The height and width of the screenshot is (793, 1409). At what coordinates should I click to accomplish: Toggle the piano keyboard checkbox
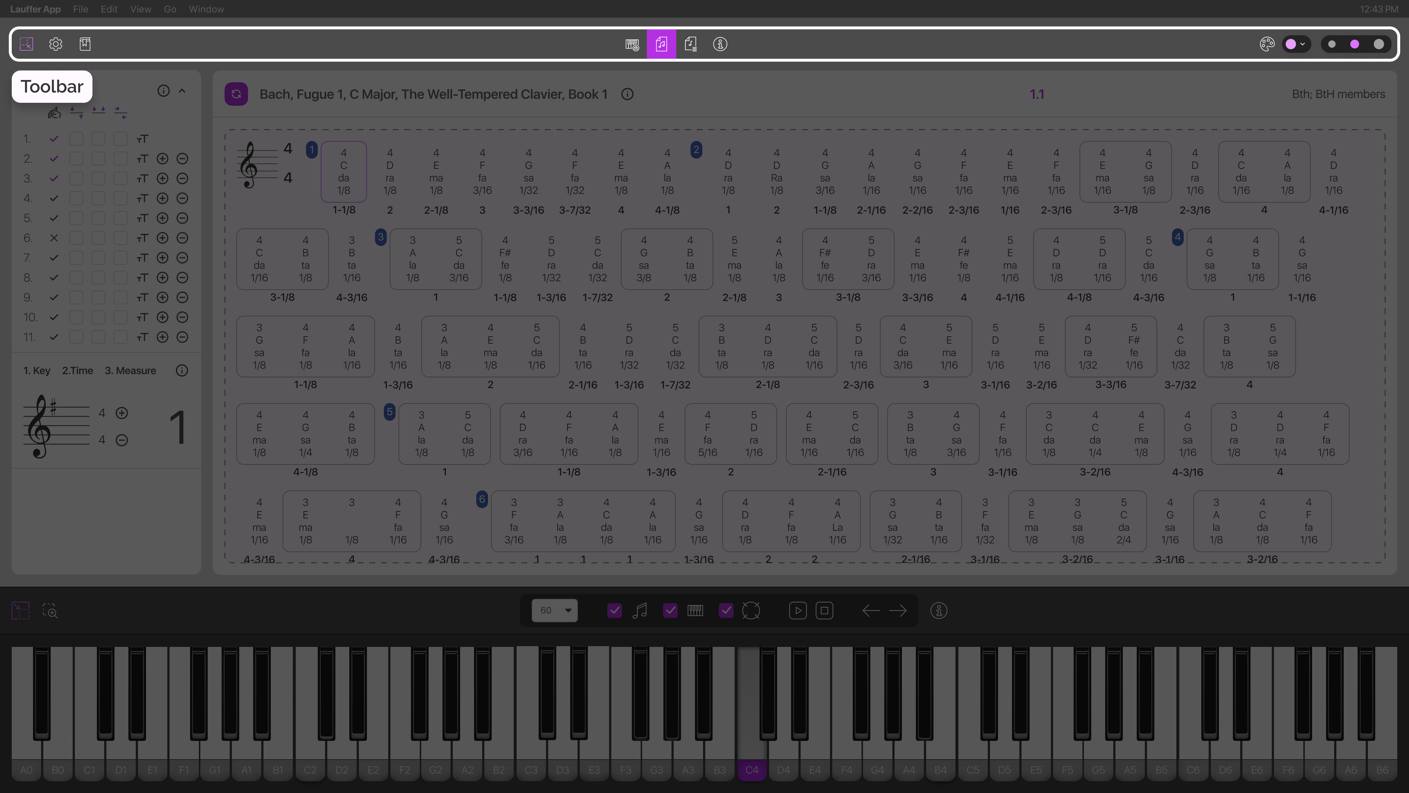coord(670,610)
